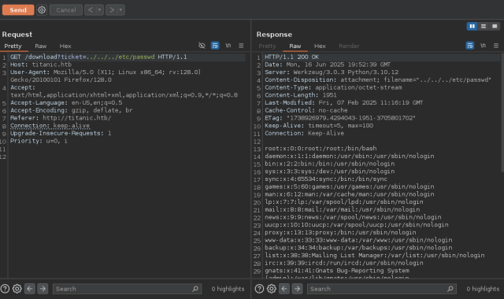Open the Response panel hamburger menu

point(496,46)
